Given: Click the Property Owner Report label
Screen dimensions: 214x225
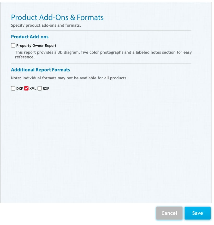Looking at the screenshot, I should pyautogui.click(x=36, y=45).
